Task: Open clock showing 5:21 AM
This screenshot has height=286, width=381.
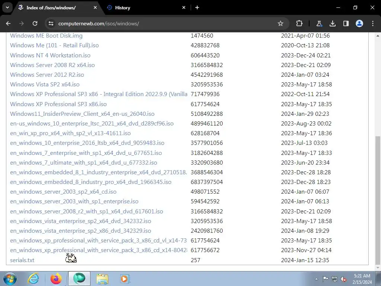Action: [x=362, y=279]
